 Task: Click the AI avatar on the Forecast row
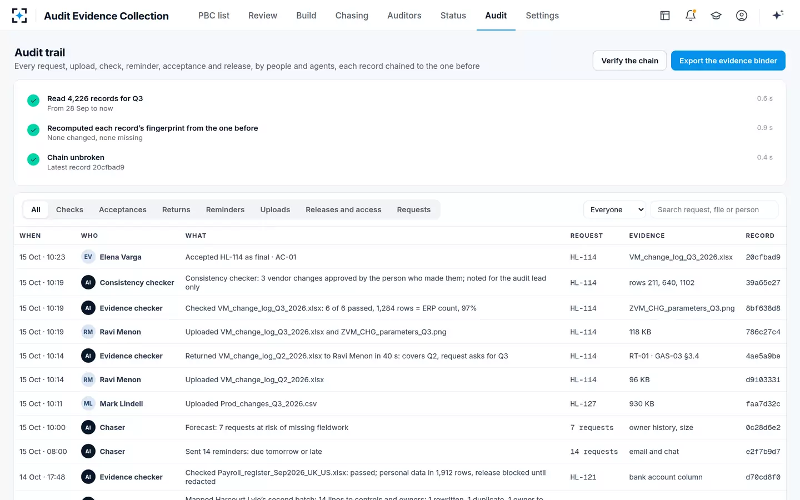88,427
